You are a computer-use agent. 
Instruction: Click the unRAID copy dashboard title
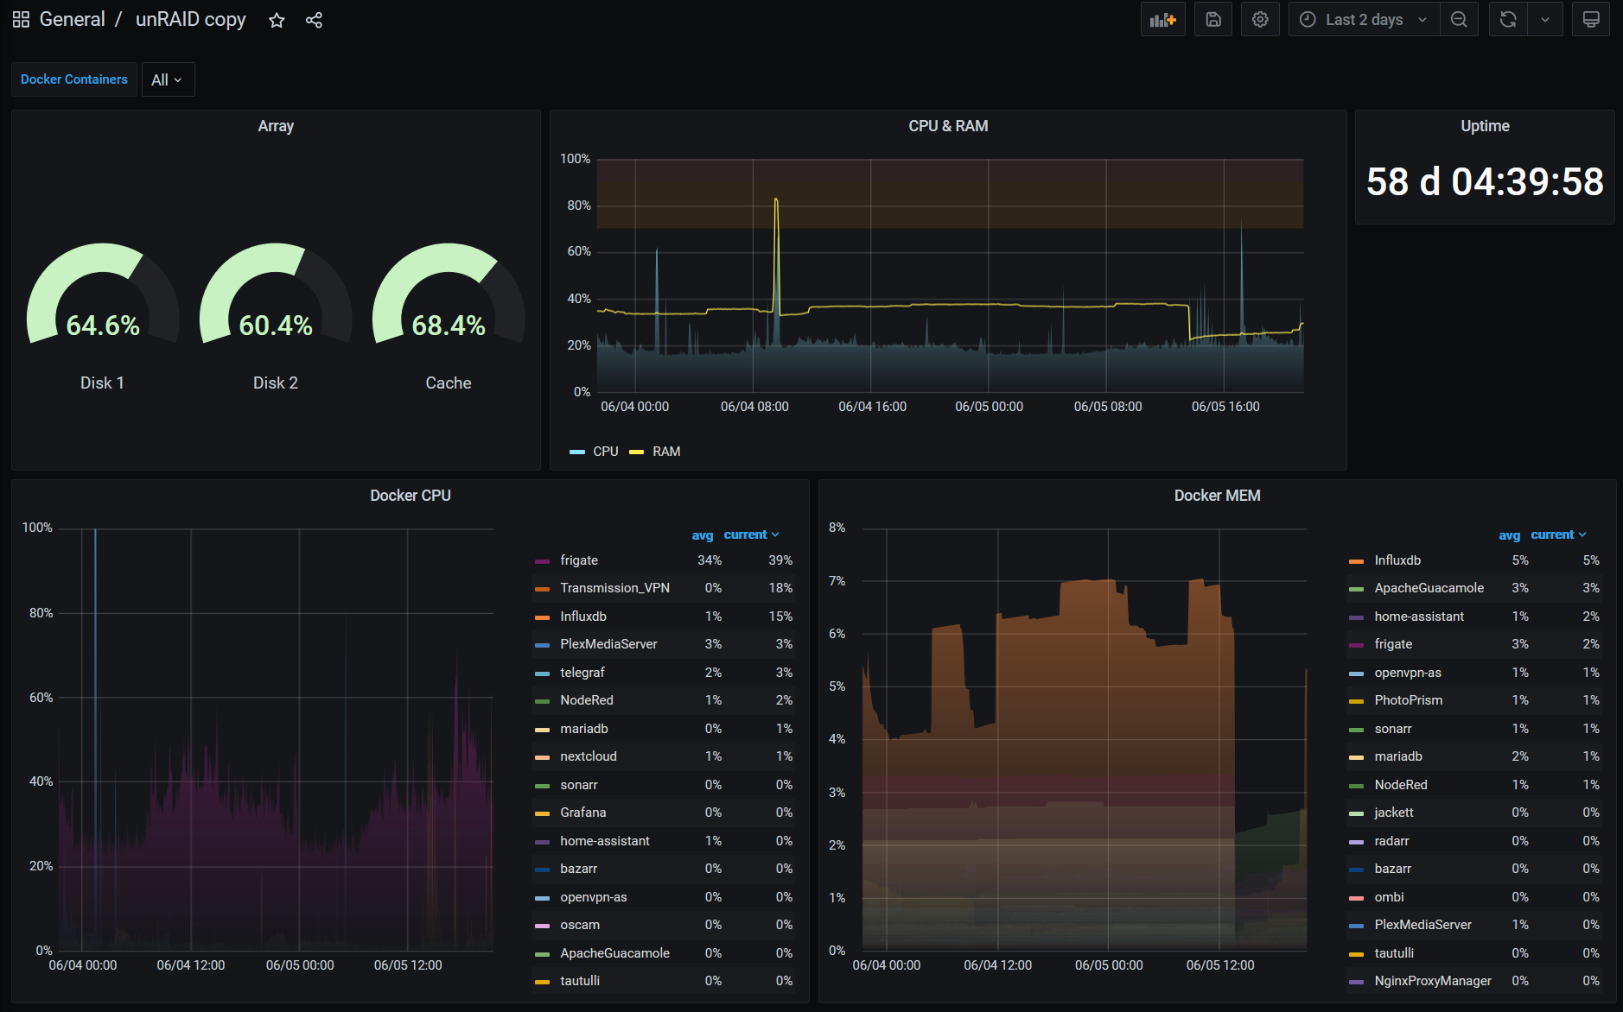point(191,19)
